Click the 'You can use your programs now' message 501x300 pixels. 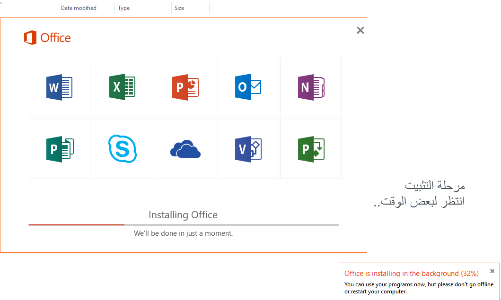coord(419,288)
